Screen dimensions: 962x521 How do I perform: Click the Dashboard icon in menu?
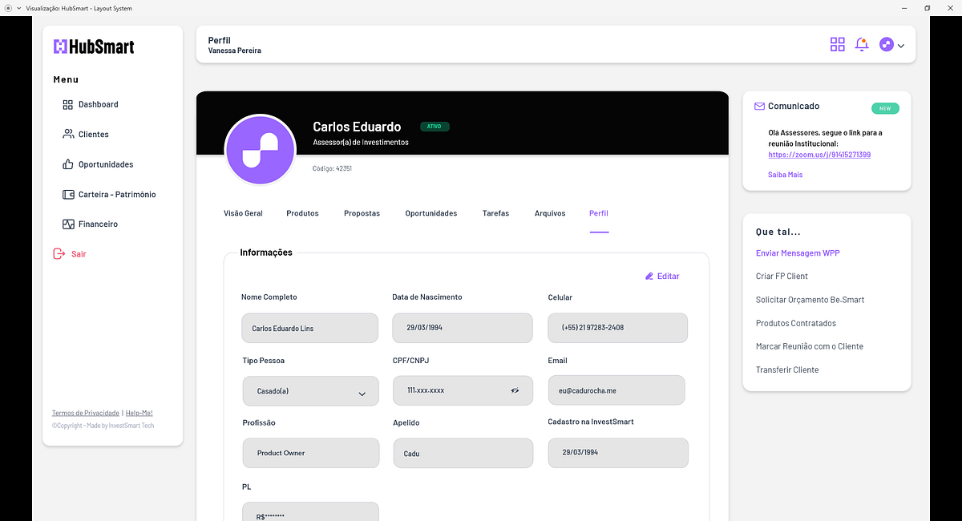click(67, 104)
